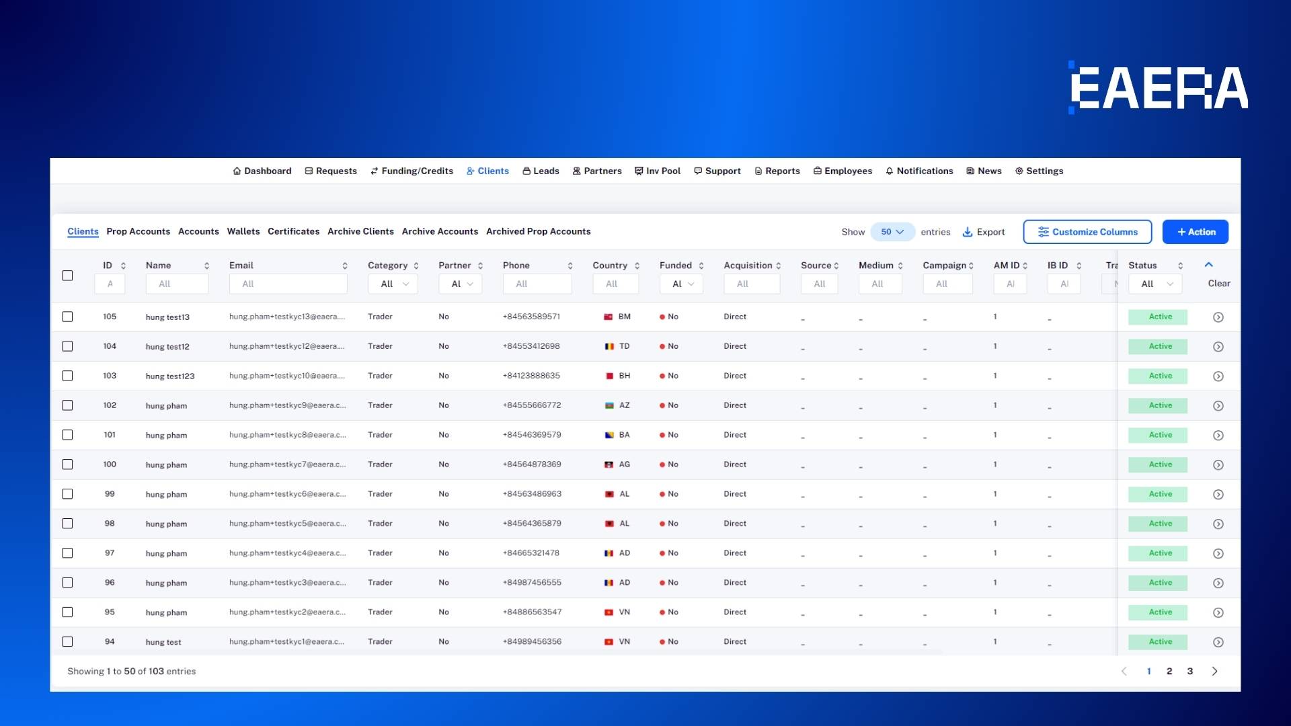Viewport: 1291px width, 726px height.
Task: Click the Customize Columns button
Action: tap(1087, 232)
